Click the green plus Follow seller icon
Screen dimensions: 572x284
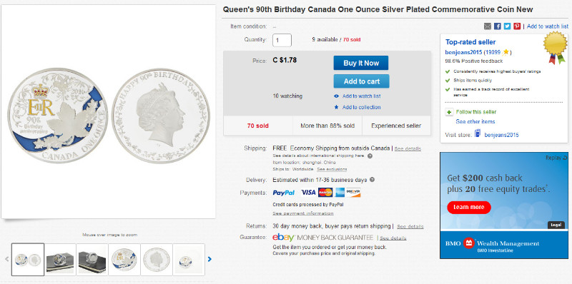[449, 112]
